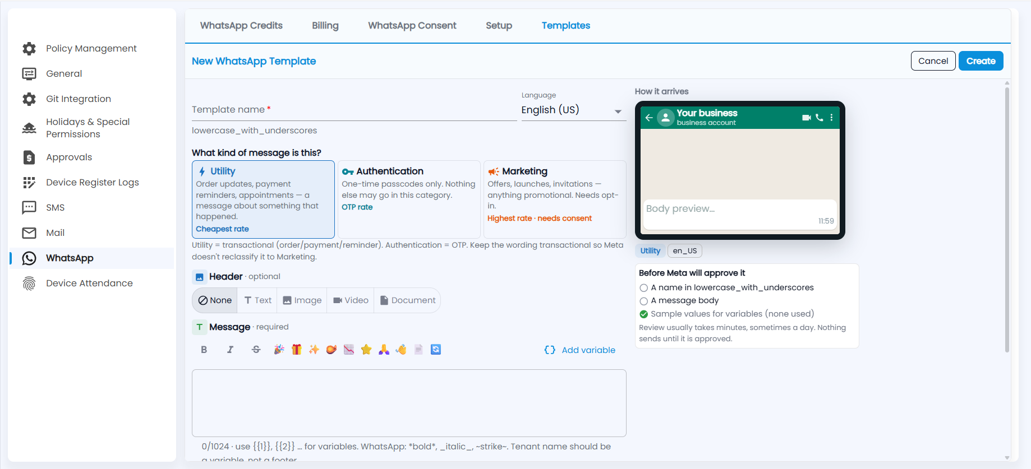This screenshot has height=469, width=1031.
Task: Click the Create button
Action: pyautogui.click(x=981, y=61)
